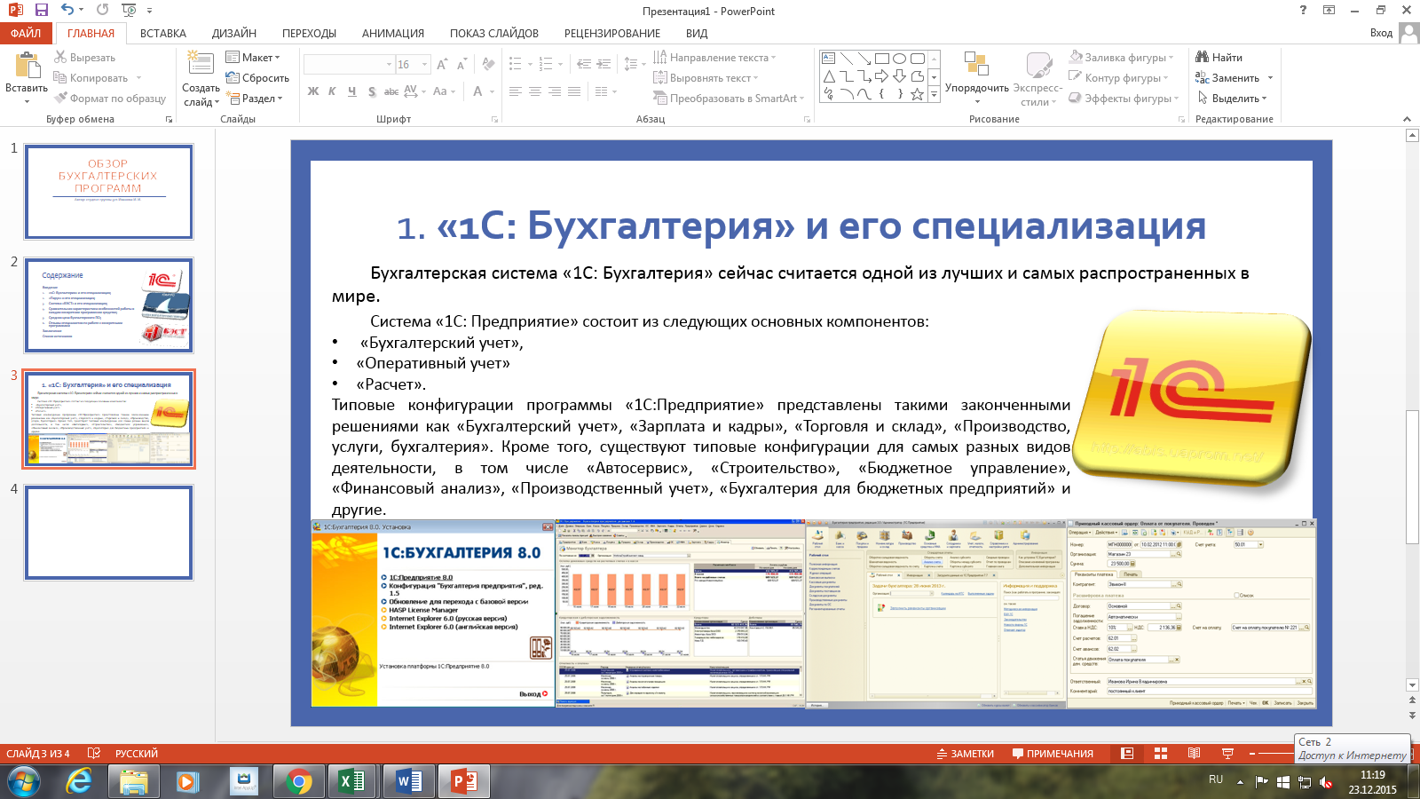Toggle italic (К) formatting
Image resolution: width=1420 pixels, height=799 pixels.
[332, 91]
